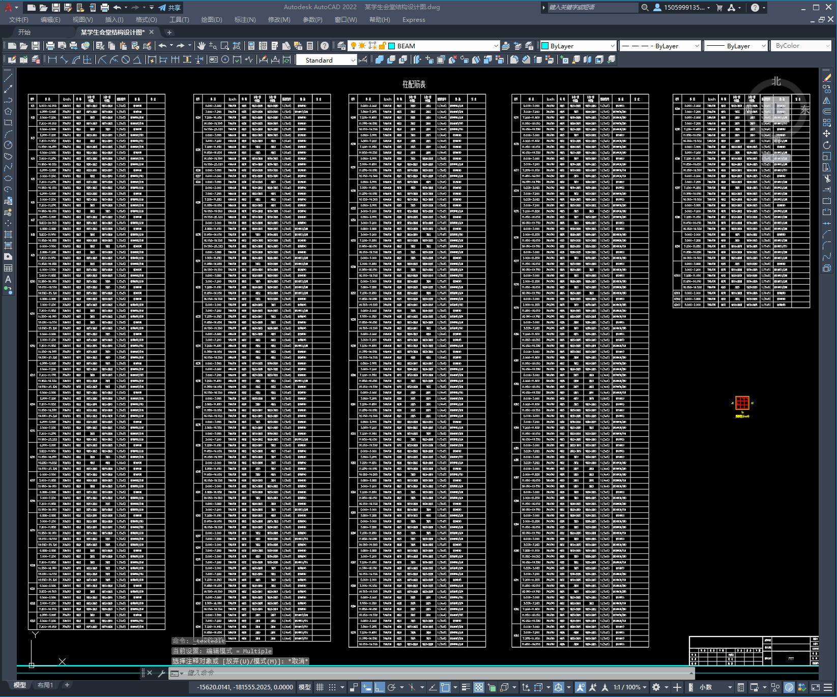Toggle BEAM layer lock icon
The height and width of the screenshot is (697, 837).
[383, 46]
